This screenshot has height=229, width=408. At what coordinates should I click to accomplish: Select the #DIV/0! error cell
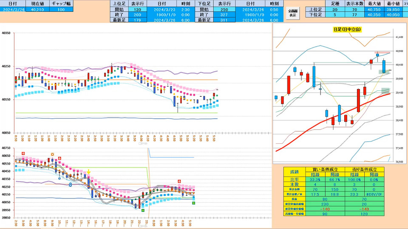(x=374, y=194)
